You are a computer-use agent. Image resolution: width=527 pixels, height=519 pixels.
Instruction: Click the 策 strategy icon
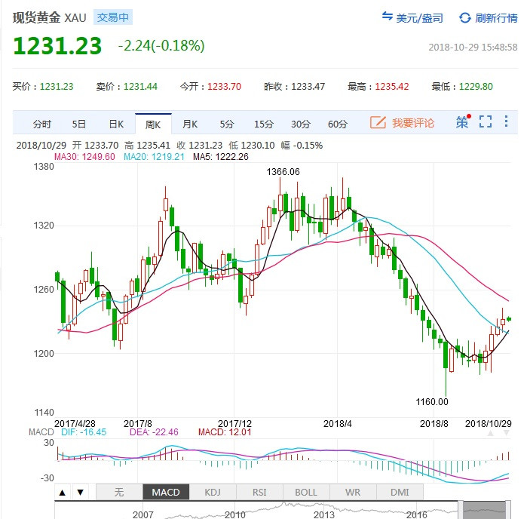(461, 122)
